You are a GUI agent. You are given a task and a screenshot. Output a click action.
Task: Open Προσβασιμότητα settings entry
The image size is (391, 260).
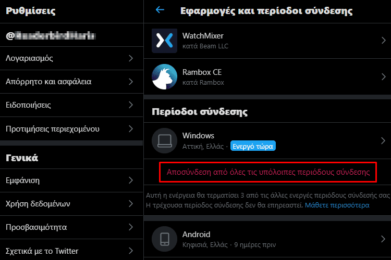point(71,227)
